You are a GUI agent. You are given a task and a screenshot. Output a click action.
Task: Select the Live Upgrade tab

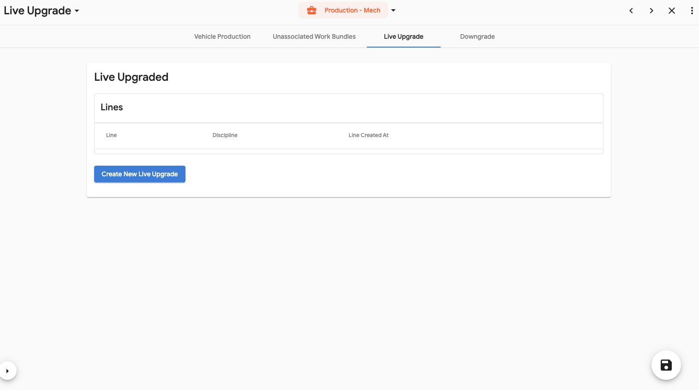click(404, 36)
